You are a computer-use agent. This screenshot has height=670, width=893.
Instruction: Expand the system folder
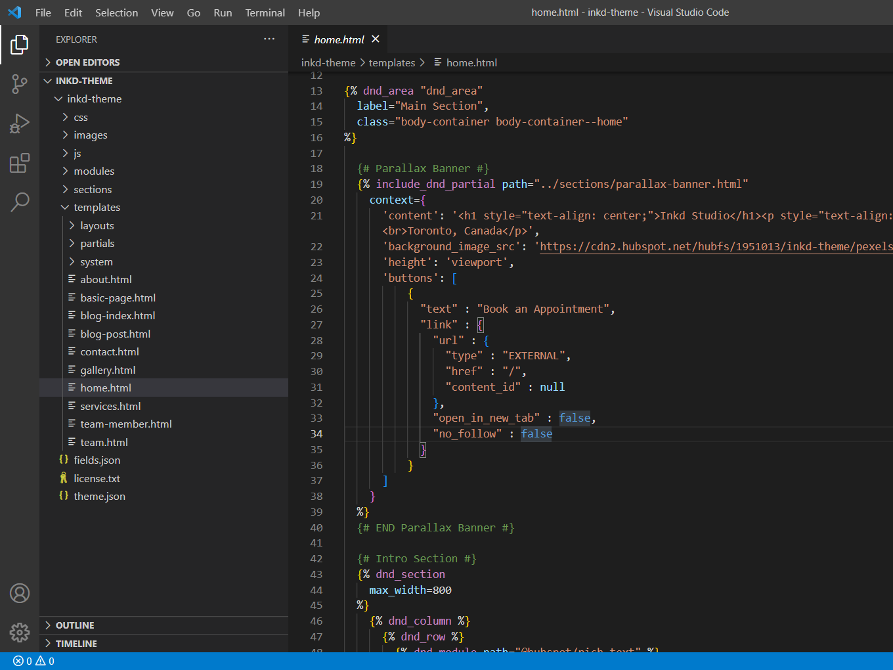click(x=164, y=261)
